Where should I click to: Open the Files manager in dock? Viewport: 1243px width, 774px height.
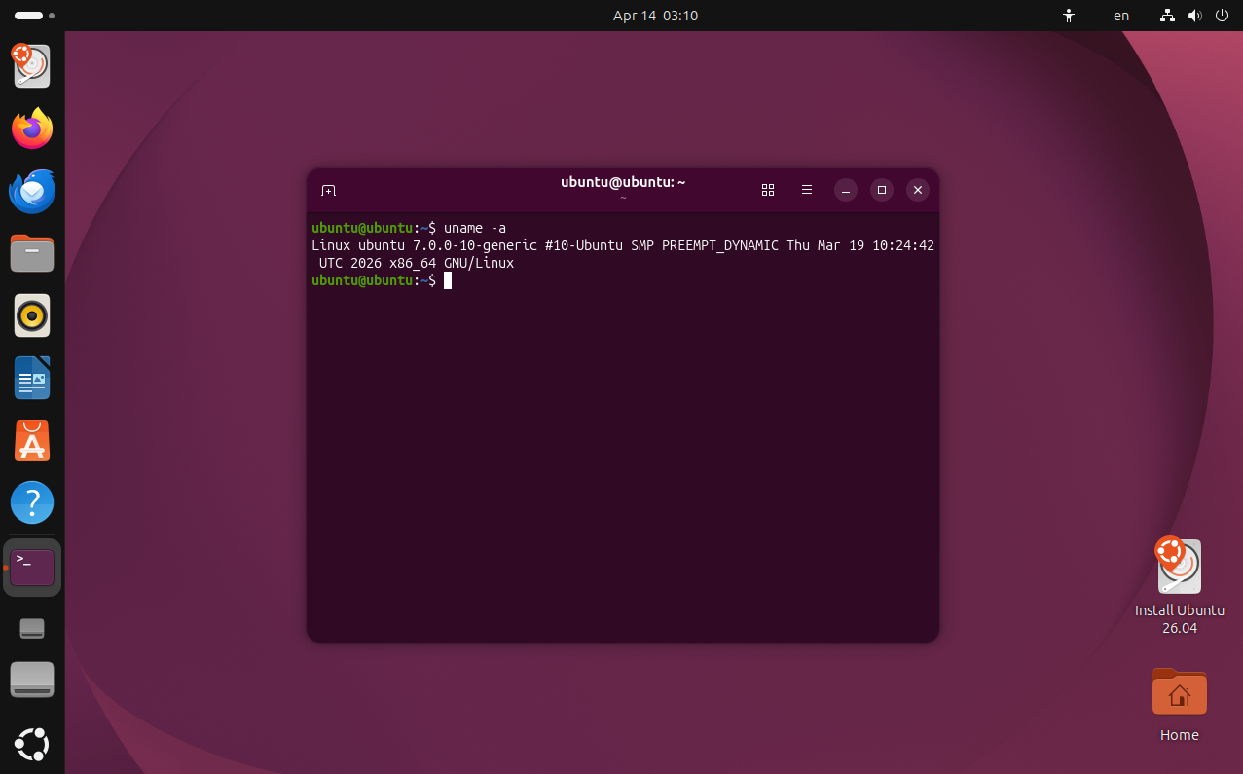tap(32, 254)
